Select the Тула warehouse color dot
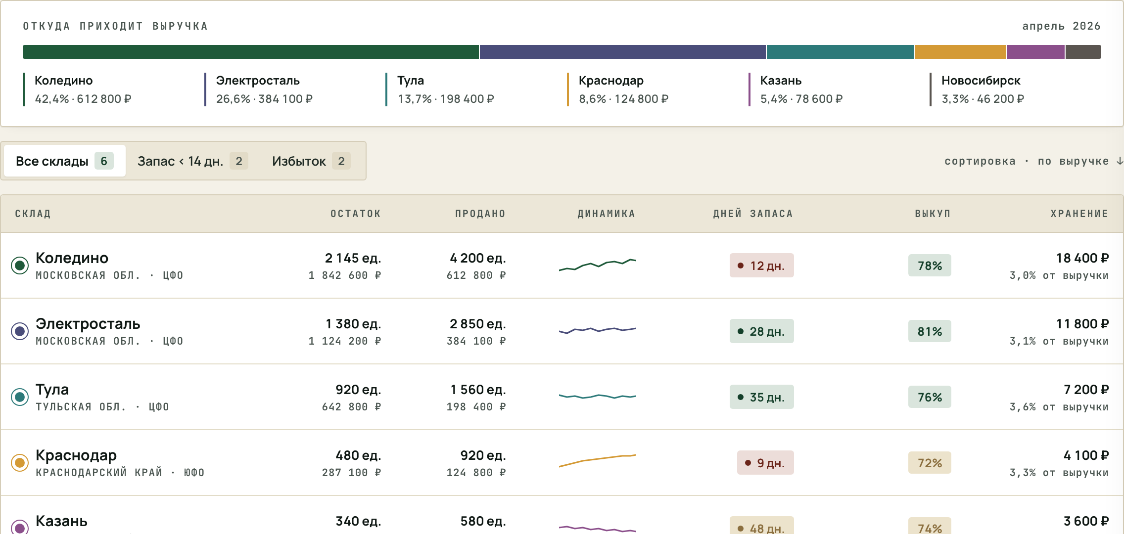The width and height of the screenshot is (1124, 534). click(x=20, y=397)
